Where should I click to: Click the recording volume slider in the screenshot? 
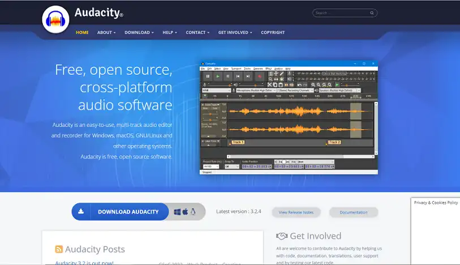(220, 84)
